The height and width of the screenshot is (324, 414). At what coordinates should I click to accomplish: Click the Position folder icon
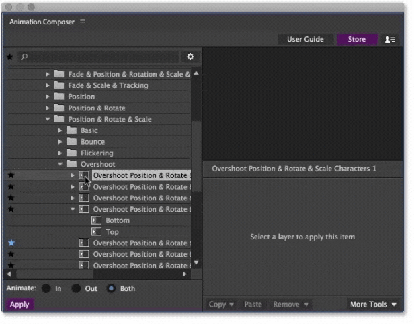point(59,97)
